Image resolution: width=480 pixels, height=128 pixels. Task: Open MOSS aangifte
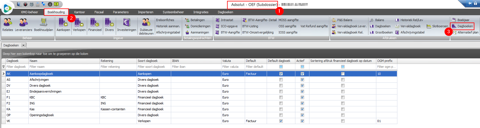pos(289,20)
